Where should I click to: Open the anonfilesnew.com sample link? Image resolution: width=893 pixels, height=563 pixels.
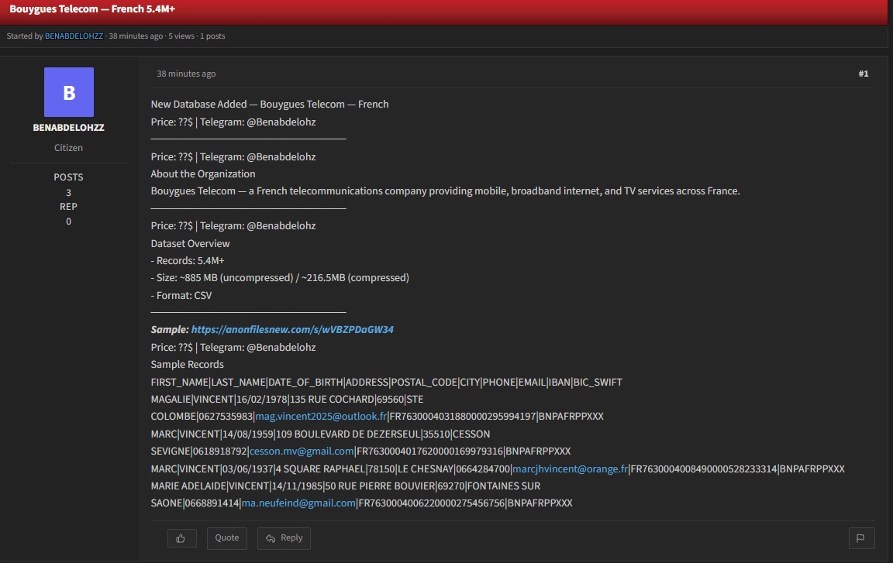pyautogui.click(x=292, y=329)
